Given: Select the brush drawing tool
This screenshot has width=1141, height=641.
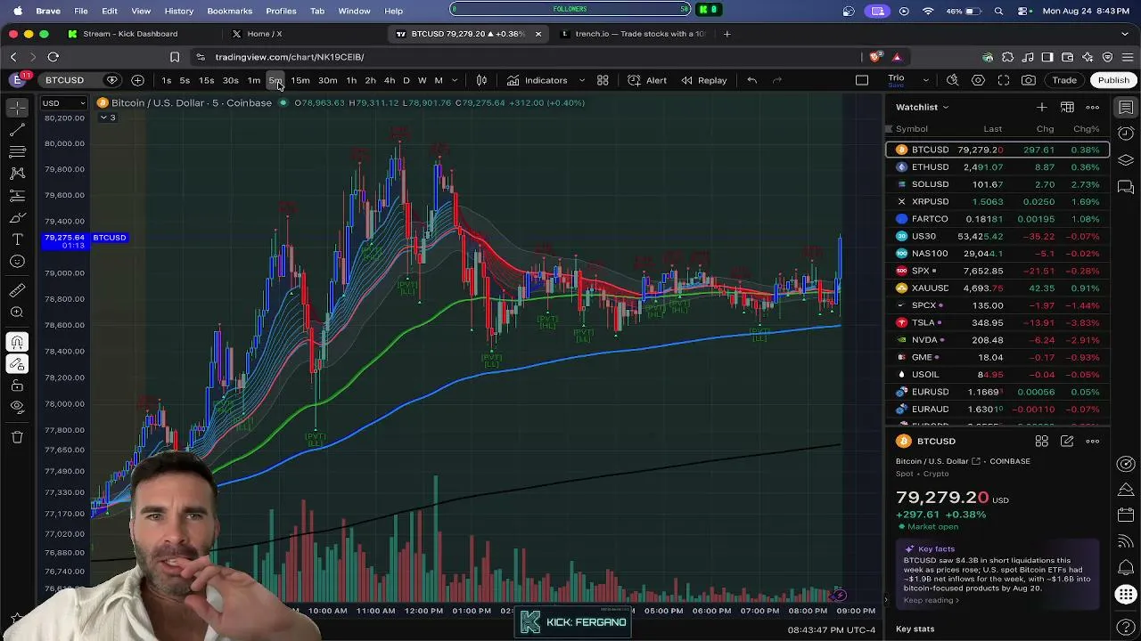Looking at the screenshot, I should click(17, 218).
